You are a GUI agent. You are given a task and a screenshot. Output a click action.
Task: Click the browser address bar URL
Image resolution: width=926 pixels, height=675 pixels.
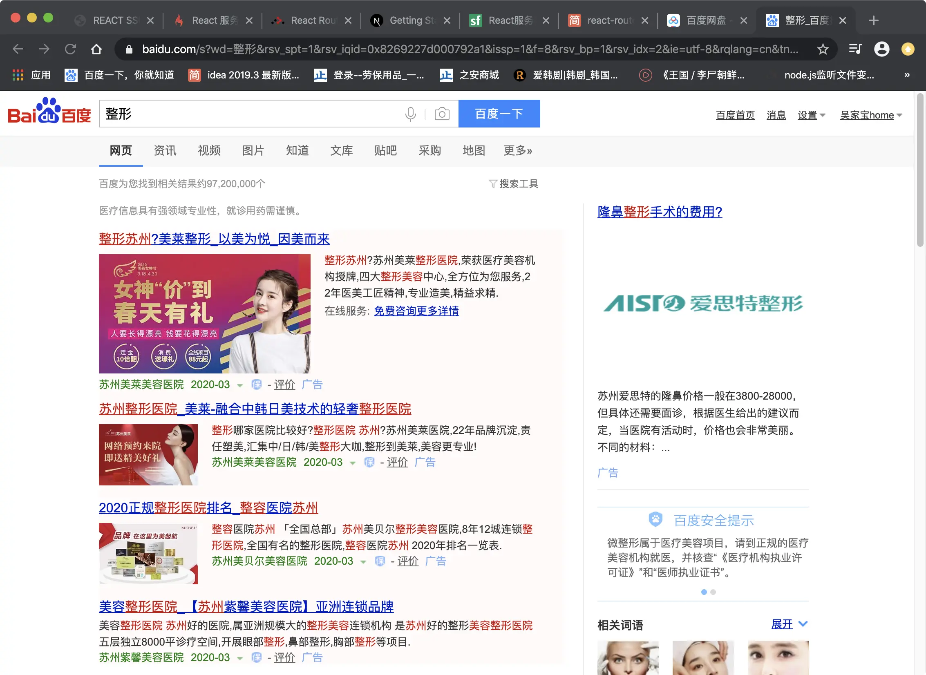click(470, 49)
